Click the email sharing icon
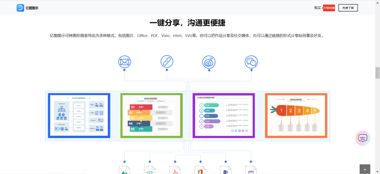The height and width of the screenshot is (174, 380). pos(124,62)
